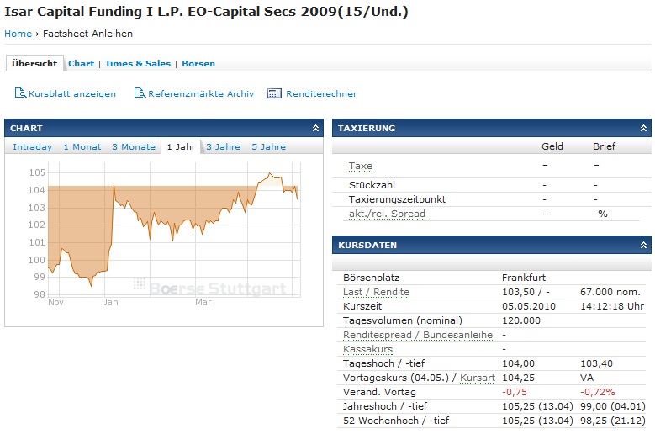
Task: Select the 3 Jahre chart range
Action: click(x=223, y=146)
